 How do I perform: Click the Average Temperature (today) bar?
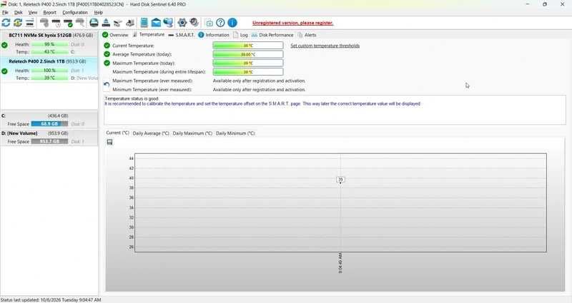(248, 54)
